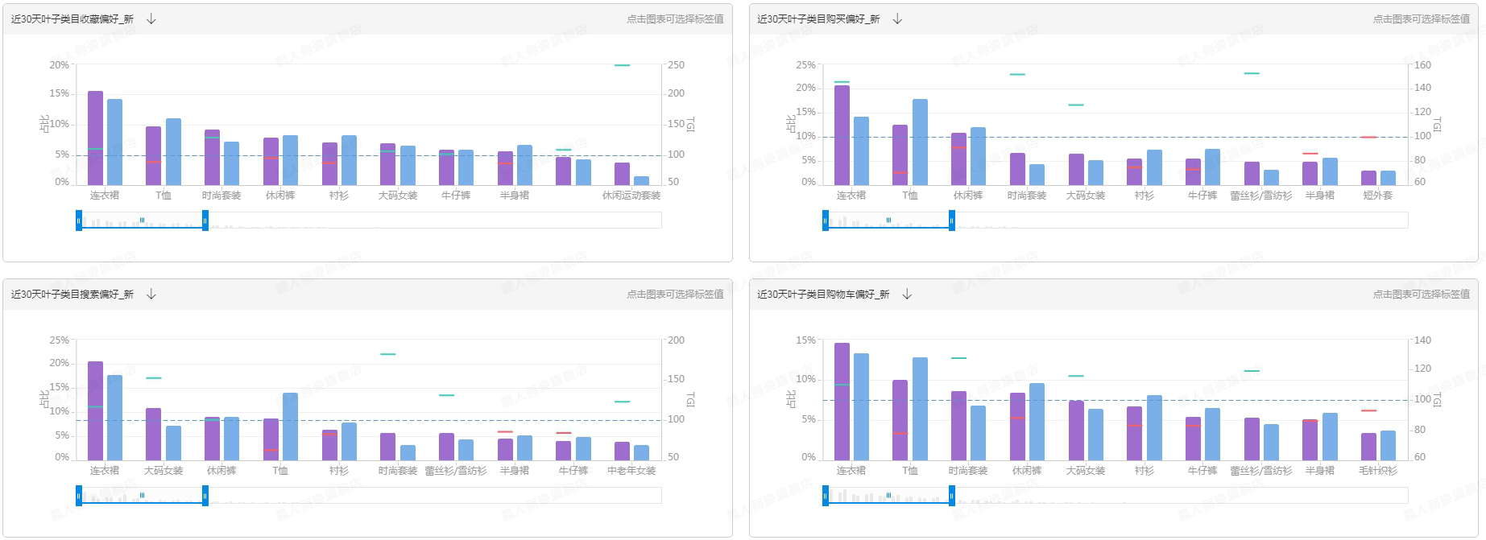Image resolution: width=1486 pixels, height=540 pixels.
Task: Select purple 连衣裙 bar in 收藏偏好 chart
Action: (95, 138)
